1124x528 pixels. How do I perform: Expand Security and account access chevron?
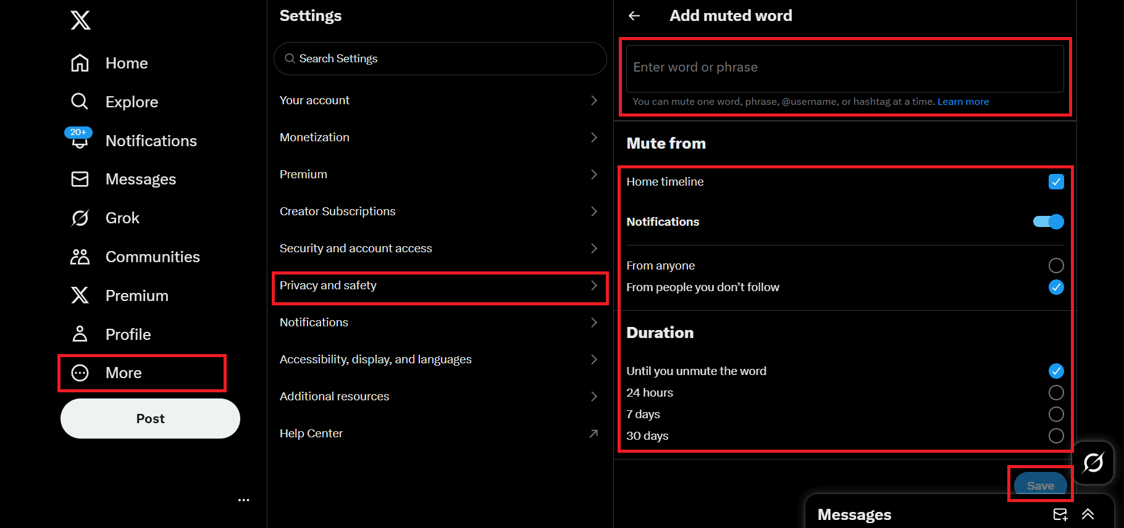pyautogui.click(x=594, y=248)
